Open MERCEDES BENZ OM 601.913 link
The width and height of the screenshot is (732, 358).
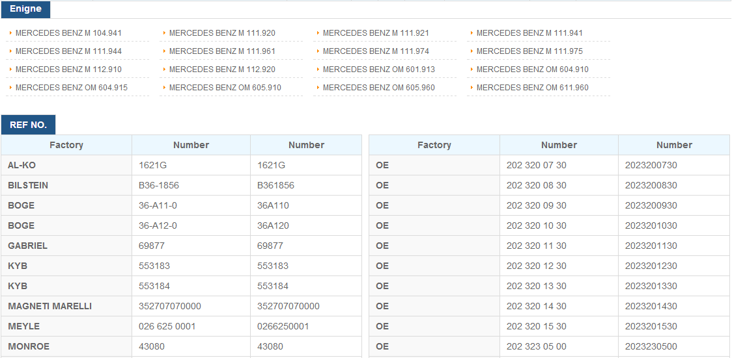tap(378, 70)
